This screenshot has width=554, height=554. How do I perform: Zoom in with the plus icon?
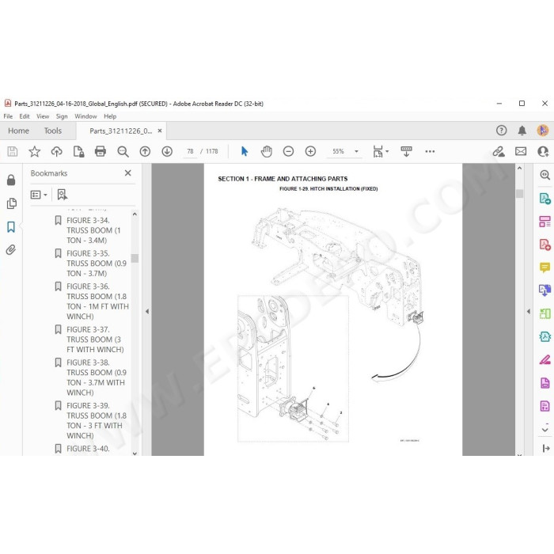[x=310, y=152]
